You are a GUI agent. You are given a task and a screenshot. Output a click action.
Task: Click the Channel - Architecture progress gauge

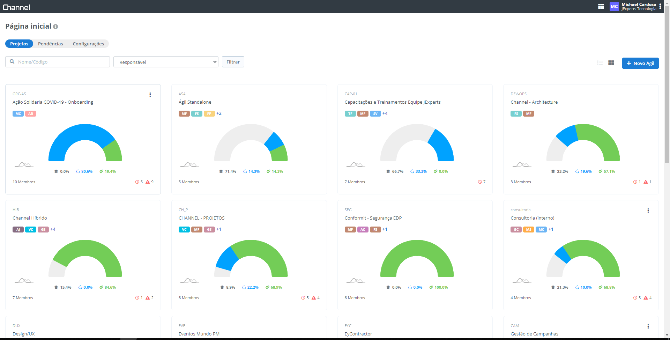coord(583,142)
